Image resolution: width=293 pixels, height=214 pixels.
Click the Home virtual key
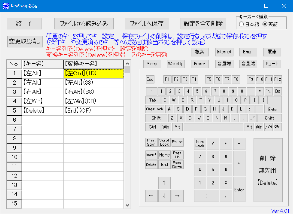pos(164,155)
